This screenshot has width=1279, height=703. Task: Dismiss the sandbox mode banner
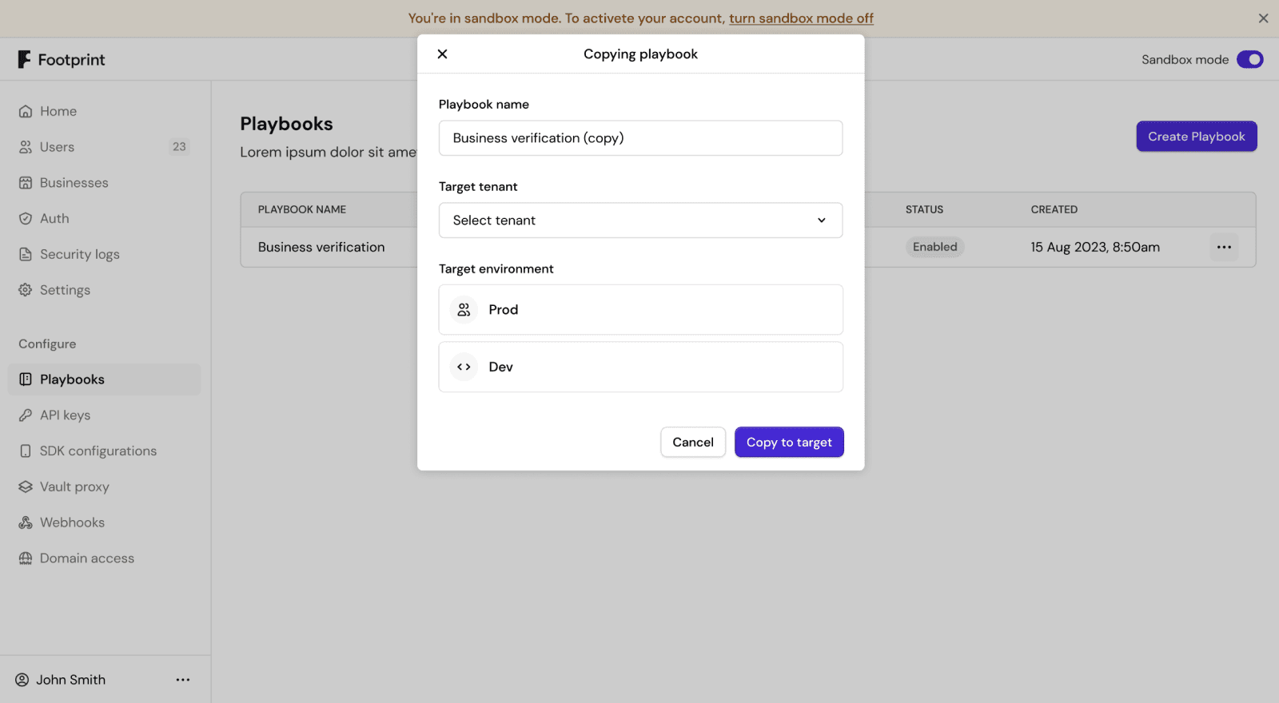pos(1263,18)
